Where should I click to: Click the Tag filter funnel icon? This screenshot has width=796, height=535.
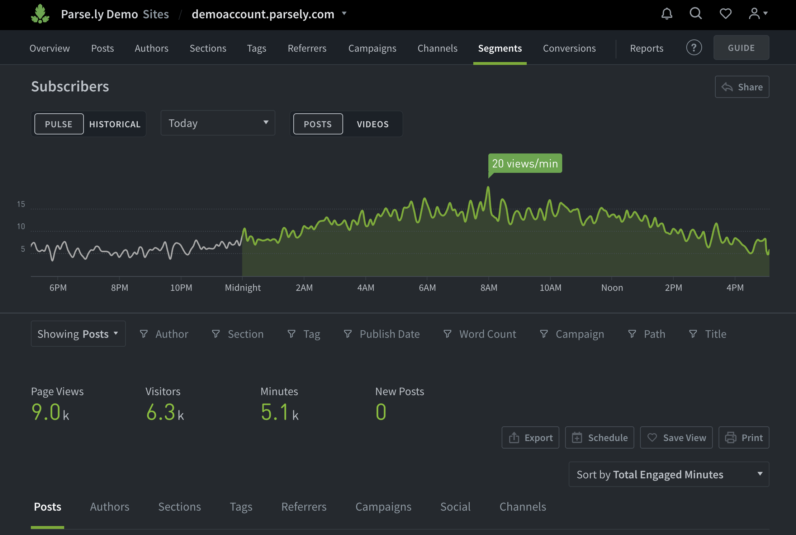click(x=292, y=334)
